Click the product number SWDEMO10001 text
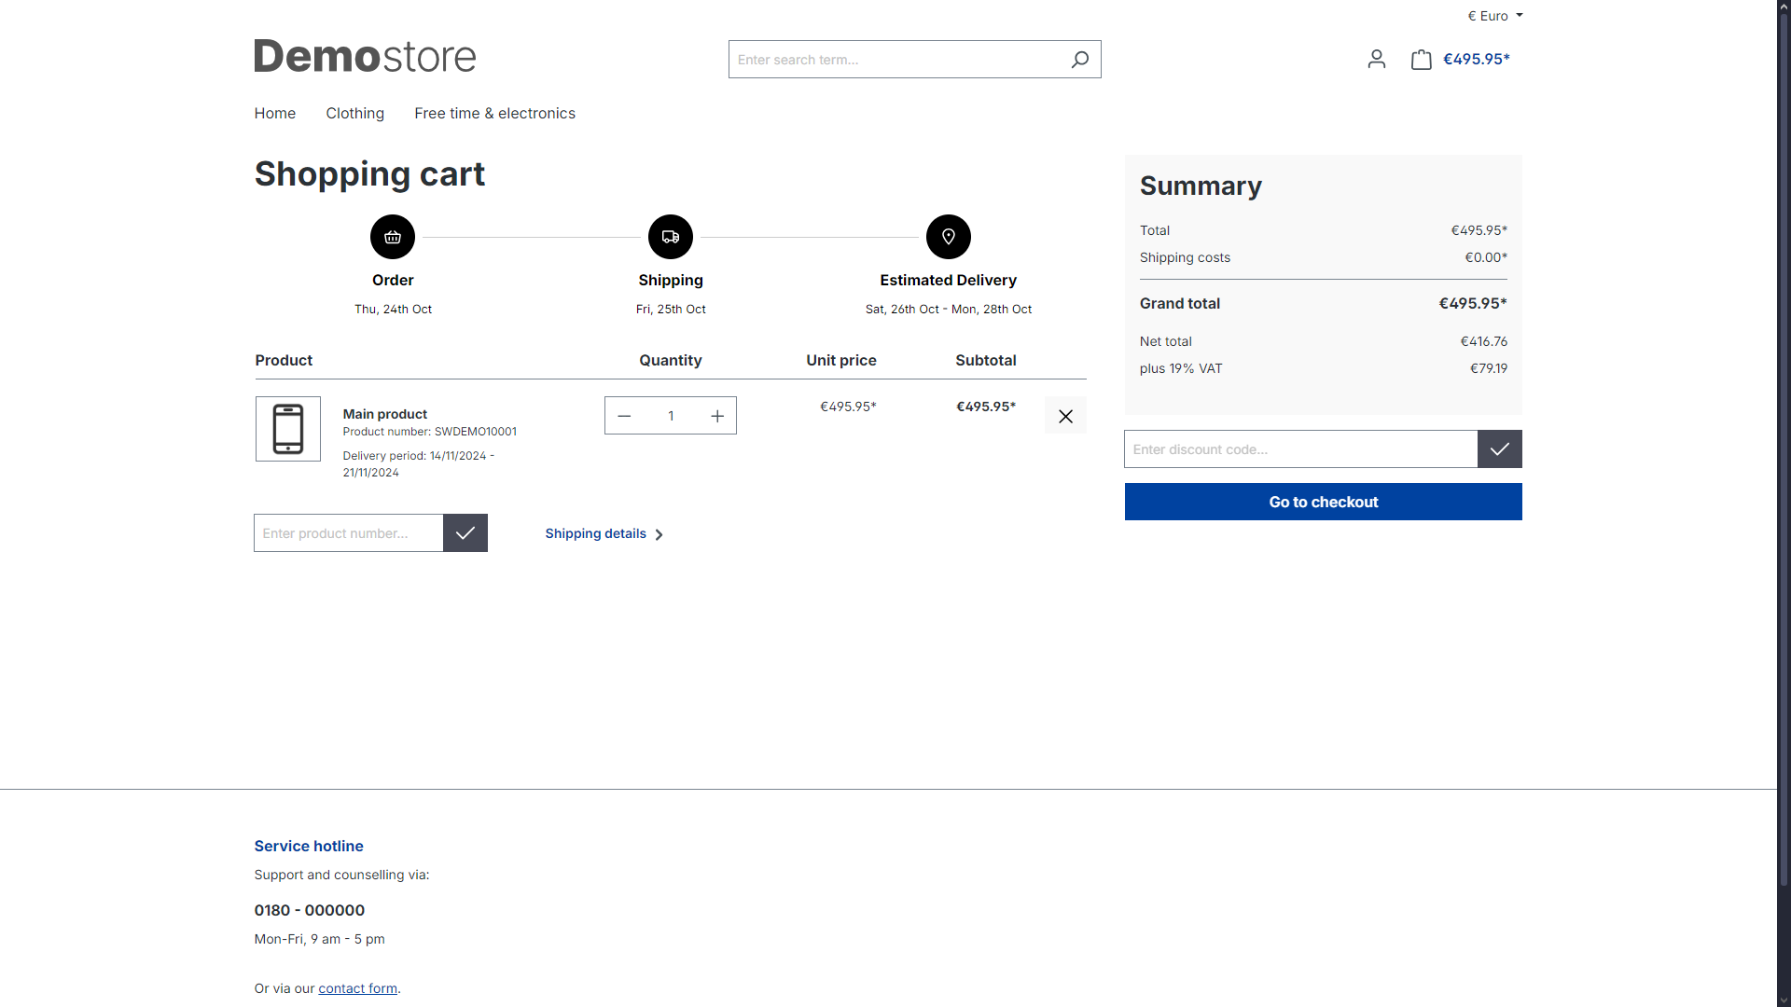The width and height of the screenshot is (1791, 1007). [476, 432]
